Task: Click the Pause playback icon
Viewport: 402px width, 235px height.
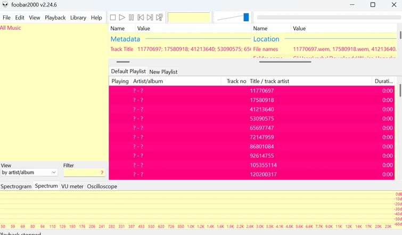Action: coord(132,18)
